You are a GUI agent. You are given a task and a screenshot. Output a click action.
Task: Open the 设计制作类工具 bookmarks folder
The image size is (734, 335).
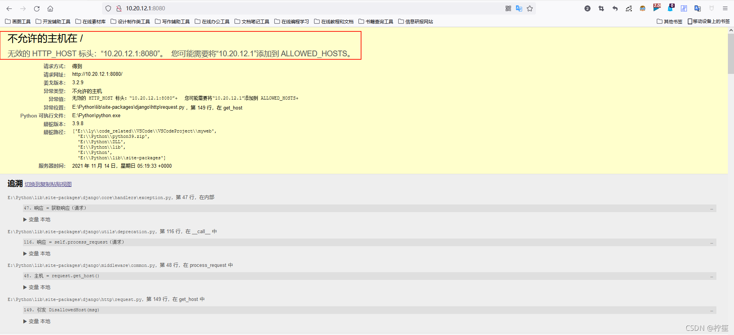[x=130, y=21]
